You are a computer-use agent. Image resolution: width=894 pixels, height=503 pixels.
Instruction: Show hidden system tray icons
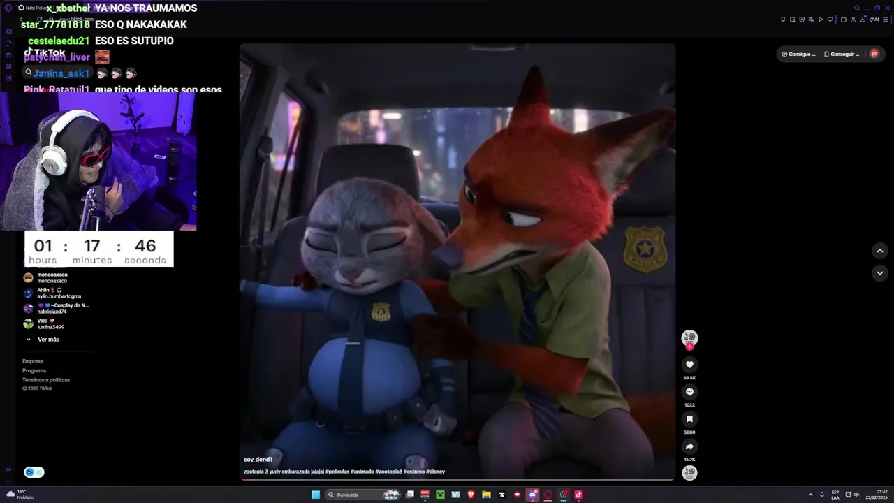point(811,495)
